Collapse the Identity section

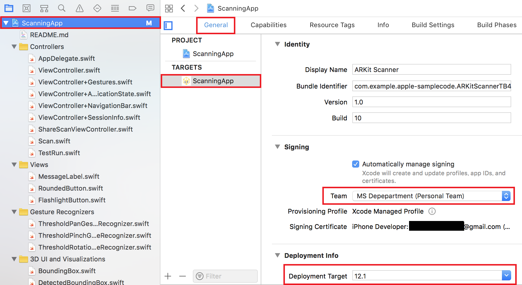278,44
